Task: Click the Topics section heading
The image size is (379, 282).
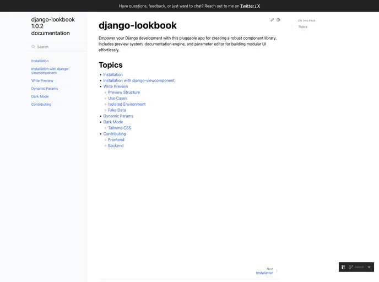Action: point(111,65)
